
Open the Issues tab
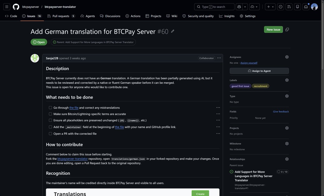coord(32,16)
